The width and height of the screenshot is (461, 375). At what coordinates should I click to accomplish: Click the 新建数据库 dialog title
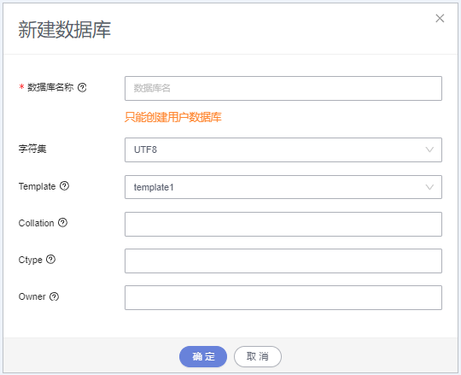click(x=65, y=30)
